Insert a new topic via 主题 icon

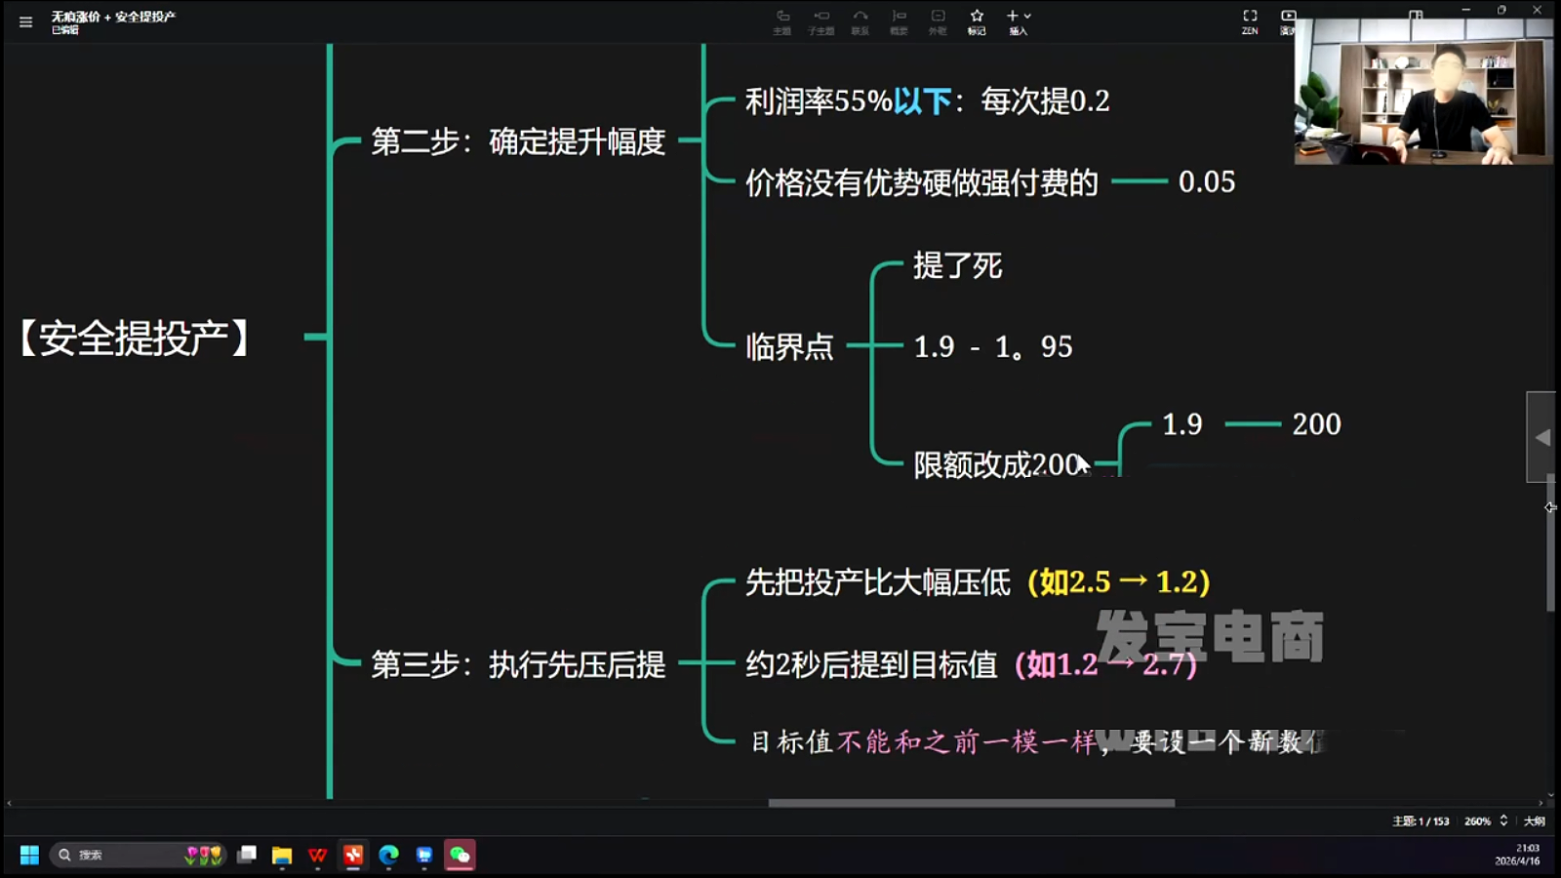click(x=782, y=20)
